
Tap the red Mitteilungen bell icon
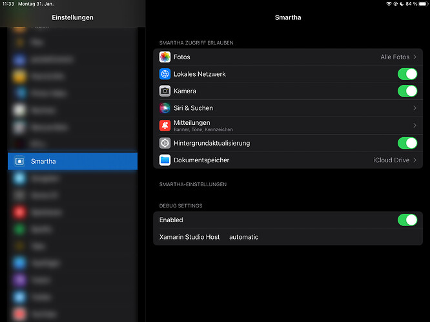click(x=165, y=126)
